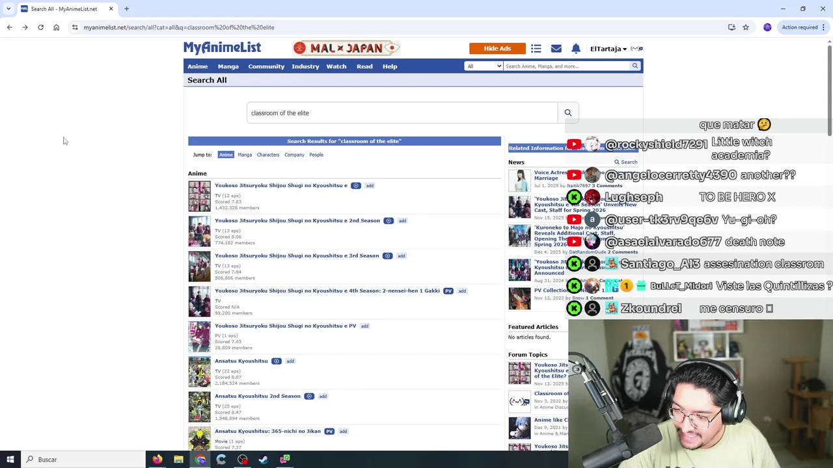Open the Chrome profile avatar
The image size is (833, 468).
pyautogui.click(x=767, y=27)
